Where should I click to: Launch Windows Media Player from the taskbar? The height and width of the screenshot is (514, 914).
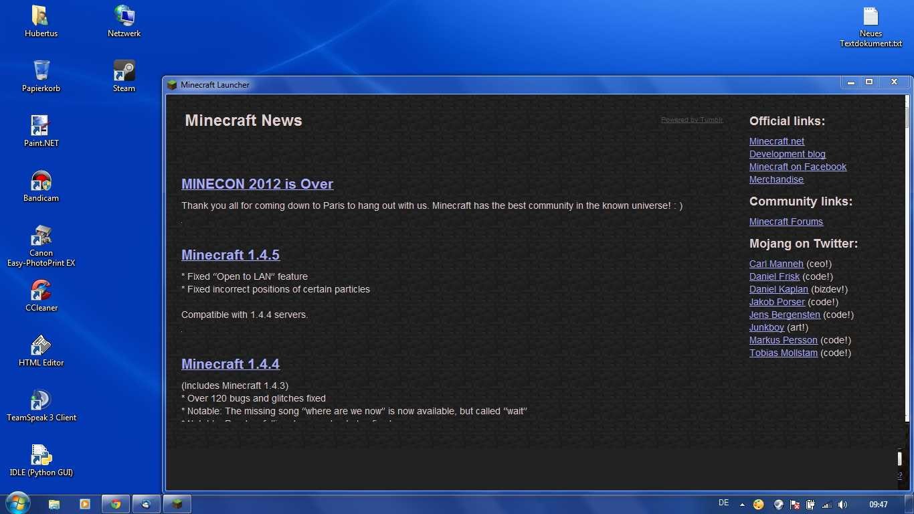85,504
